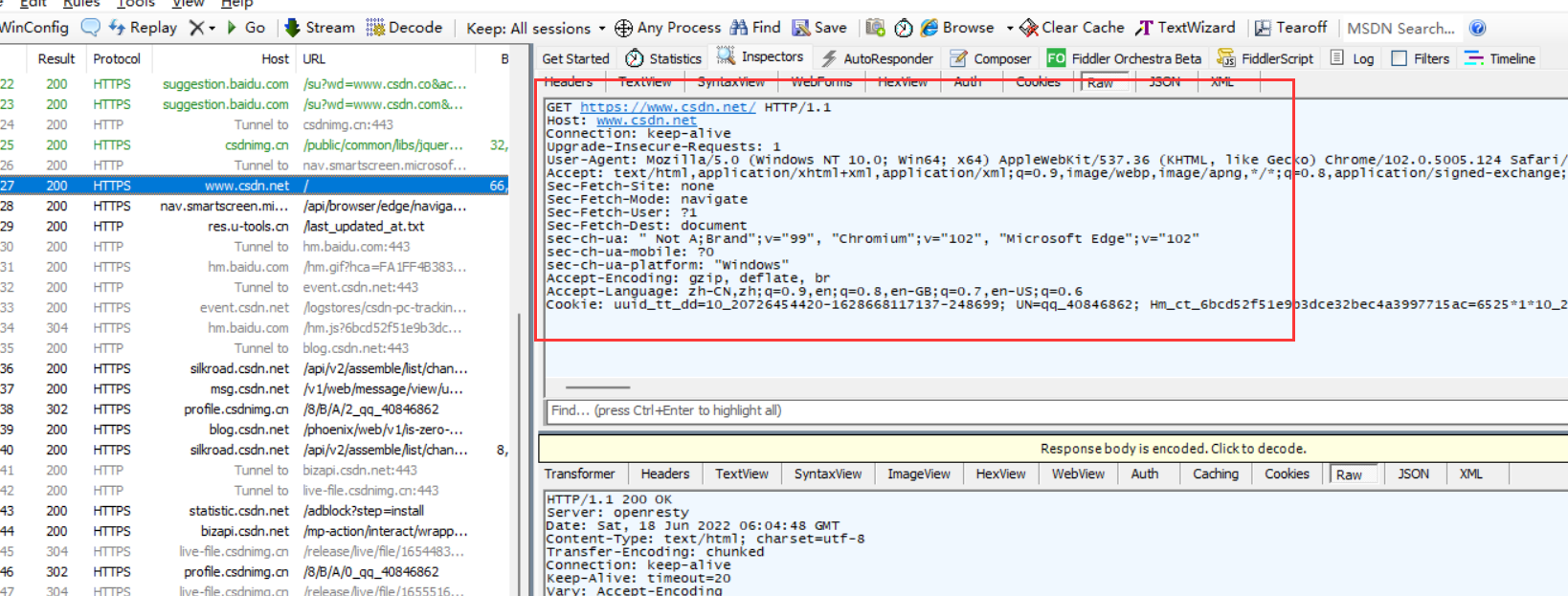This screenshot has height=596, width=1568.
Task: Open the Help menu
Action: (236, 4)
